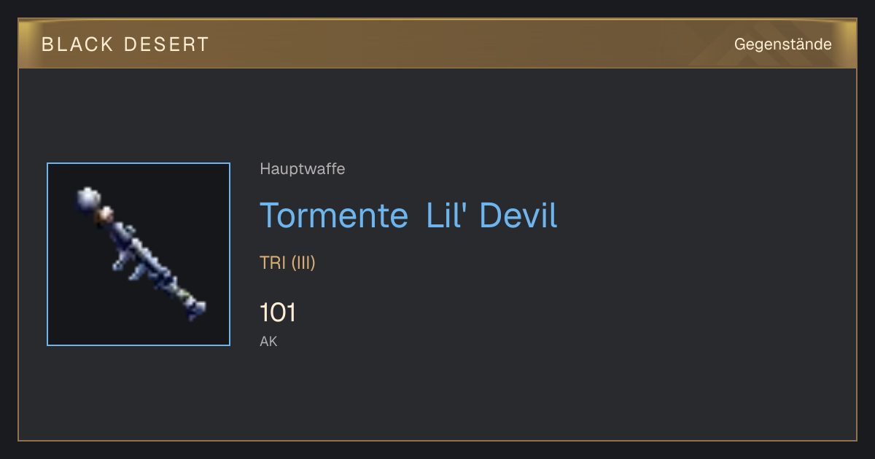875x459 pixels.
Task: Select the AK stat label
Action: [x=268, y=342]
